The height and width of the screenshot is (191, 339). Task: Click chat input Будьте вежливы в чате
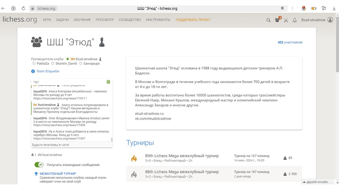click(72, 145)
